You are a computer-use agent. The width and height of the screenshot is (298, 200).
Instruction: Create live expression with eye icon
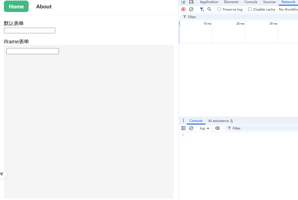(x=218, y=128)
